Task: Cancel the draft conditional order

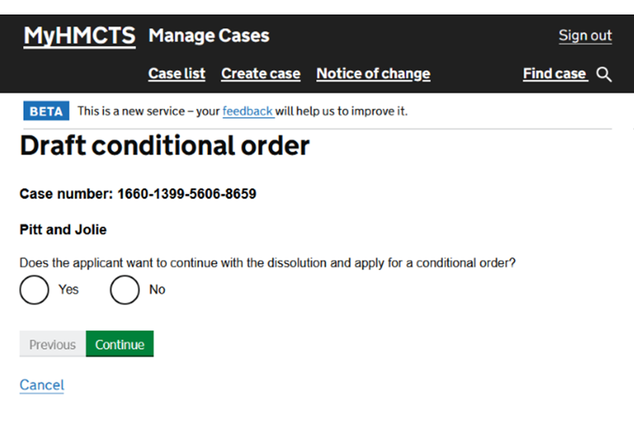Action: click(x=42, y=385)
